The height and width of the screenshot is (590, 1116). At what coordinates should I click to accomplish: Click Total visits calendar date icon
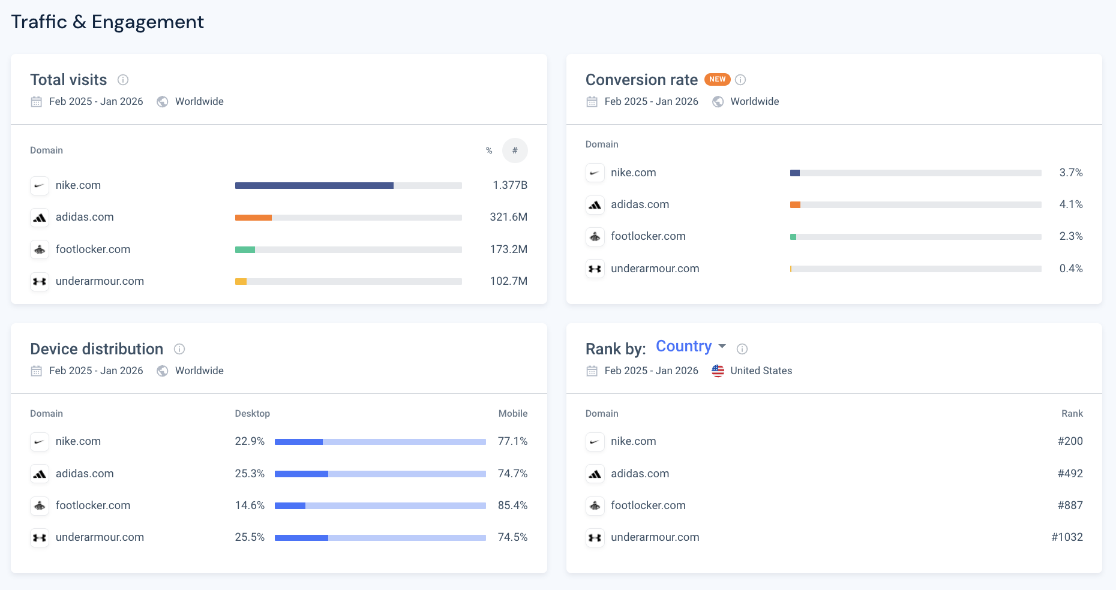click(37, 102)
